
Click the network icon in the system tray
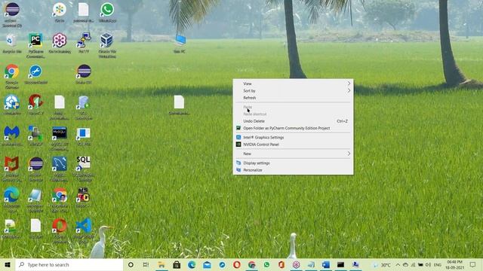pos(413,264)
